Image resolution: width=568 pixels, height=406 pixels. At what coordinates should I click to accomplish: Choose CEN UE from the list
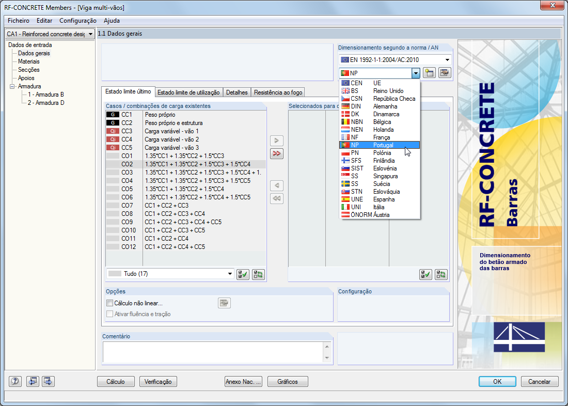click(x=380, y=83)
